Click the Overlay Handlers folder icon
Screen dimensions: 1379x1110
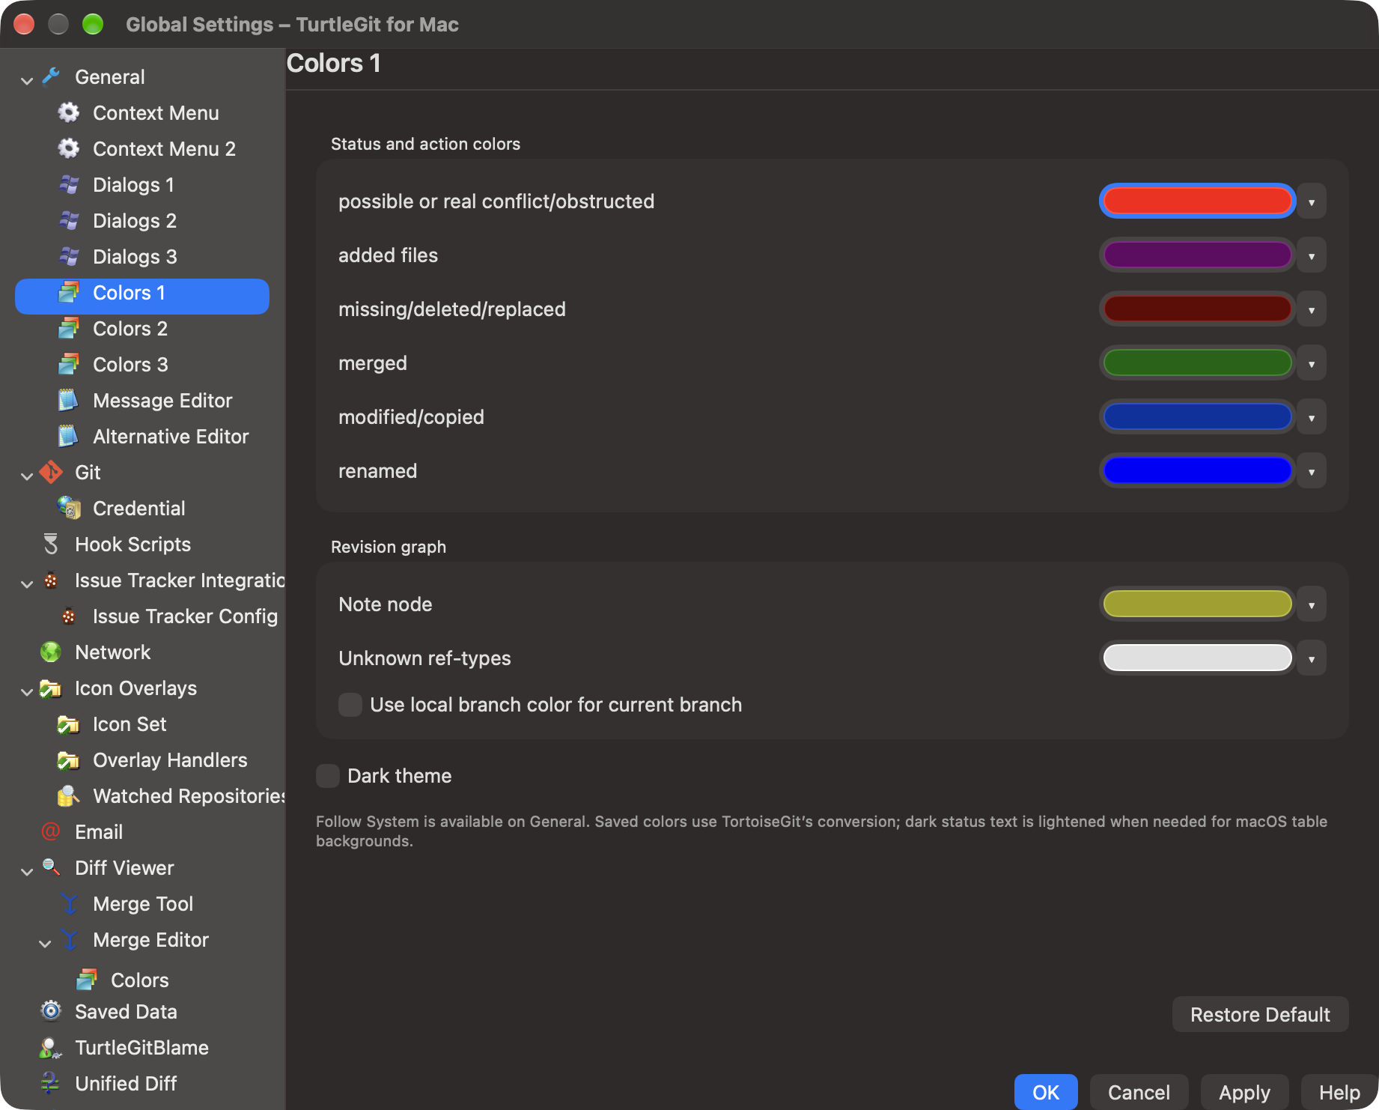click(x=69, y=759)
